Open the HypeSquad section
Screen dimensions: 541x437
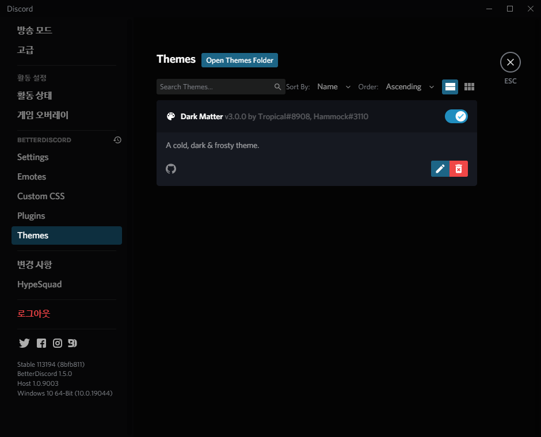pos(67,284)
